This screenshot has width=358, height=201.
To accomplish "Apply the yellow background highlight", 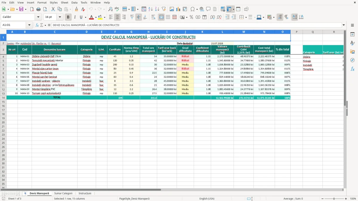I will coord(100,17).
